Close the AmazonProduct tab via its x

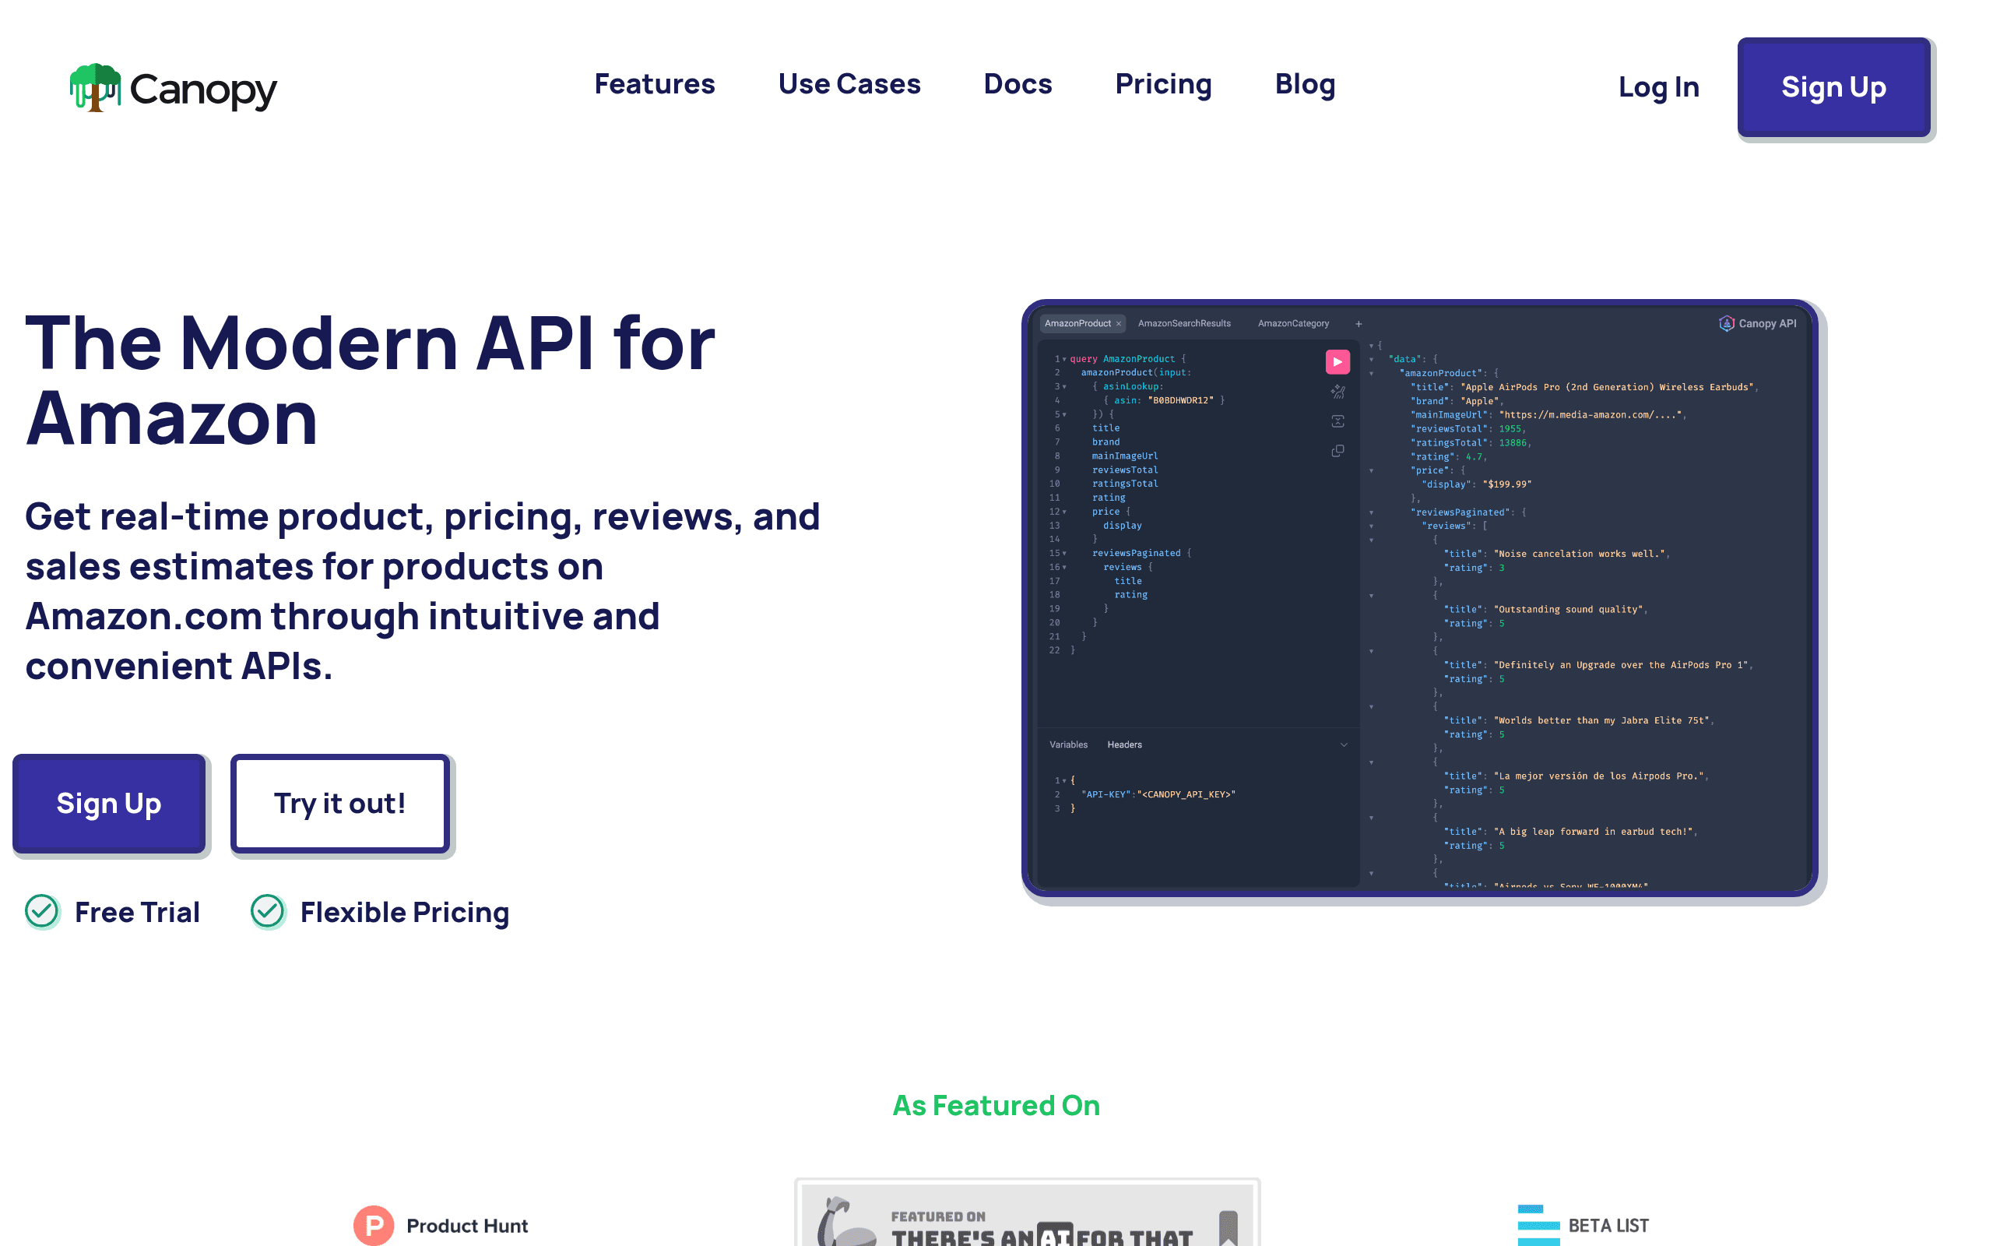coord(1119,324)
